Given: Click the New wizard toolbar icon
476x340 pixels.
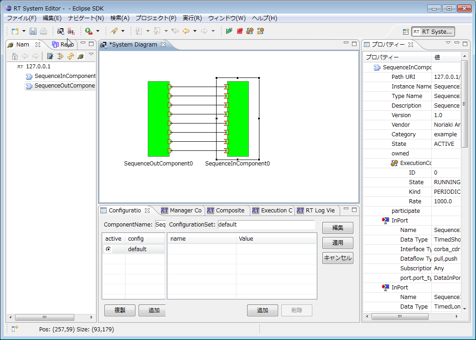Looking at the screenshot, I should pyautogui.click(x=15, y=31).
